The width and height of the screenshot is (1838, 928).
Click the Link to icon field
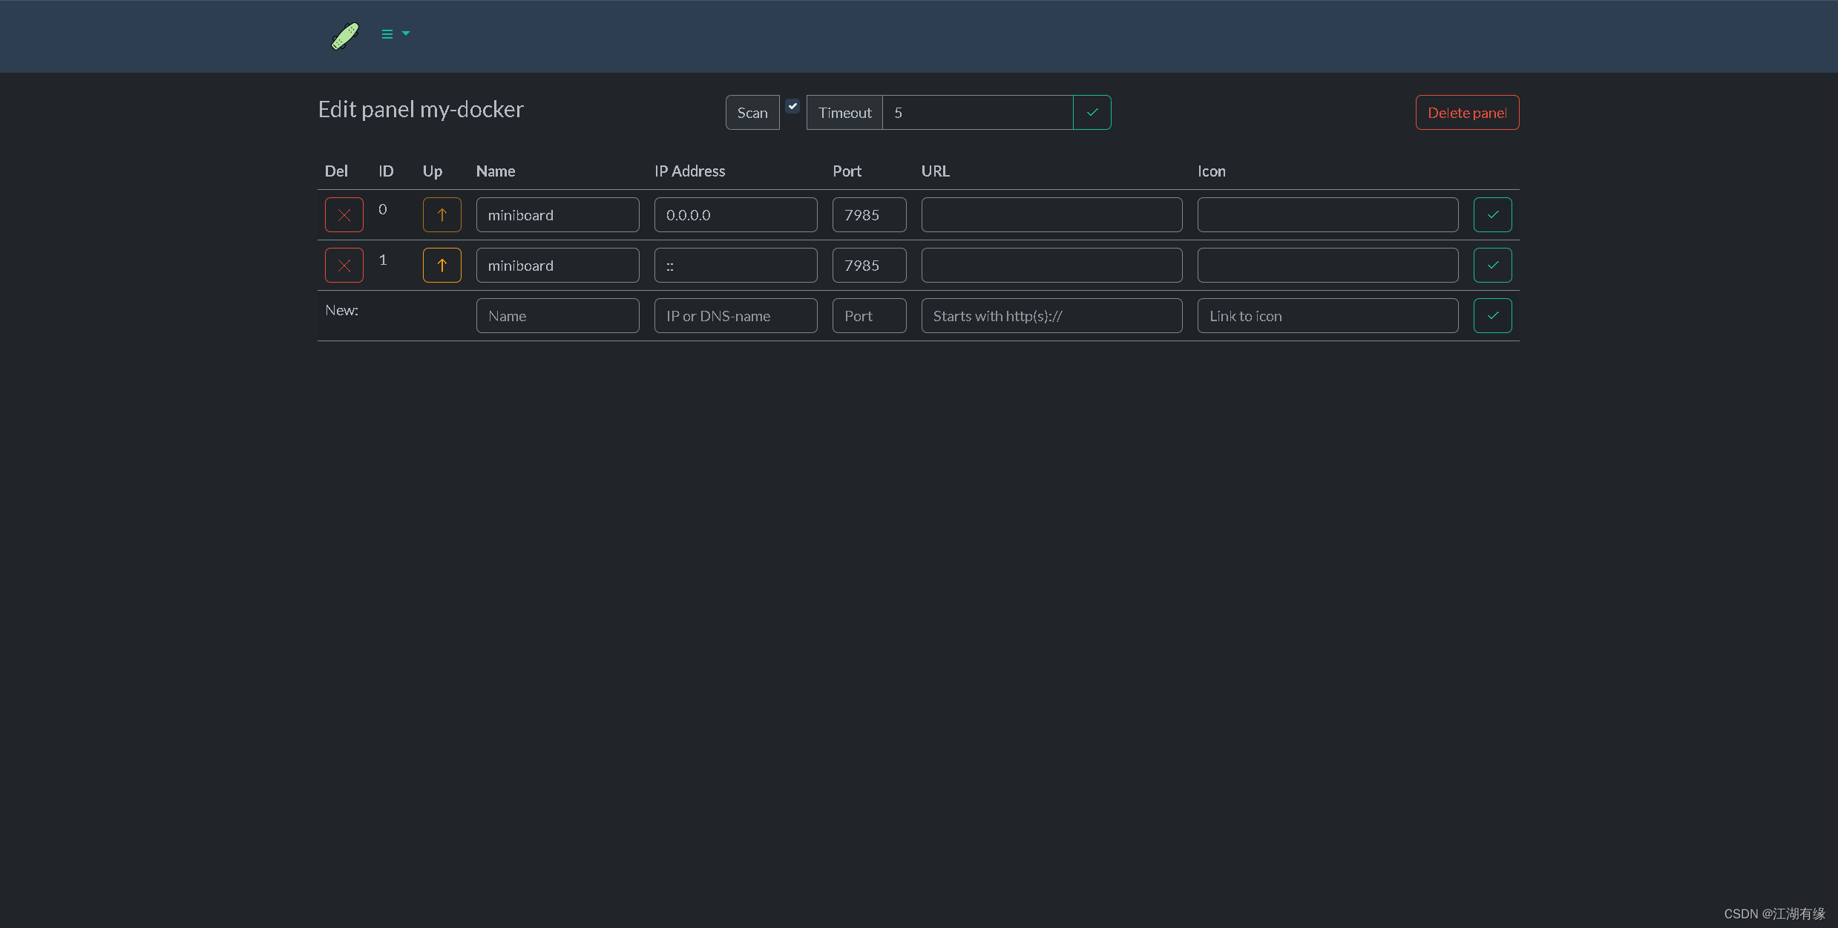tap(1327, 316)
